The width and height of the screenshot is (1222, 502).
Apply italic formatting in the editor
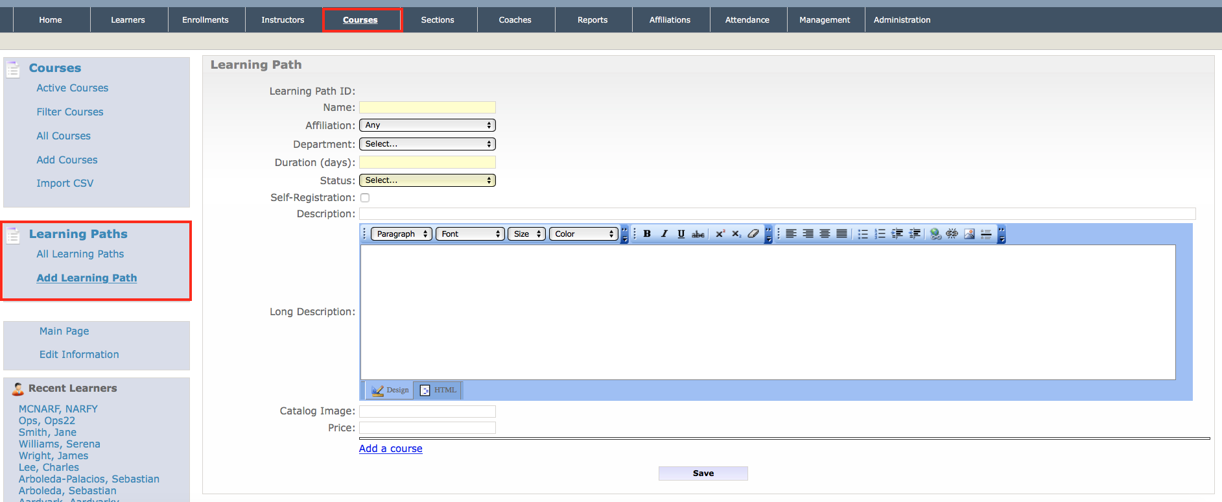pos(664,234)
